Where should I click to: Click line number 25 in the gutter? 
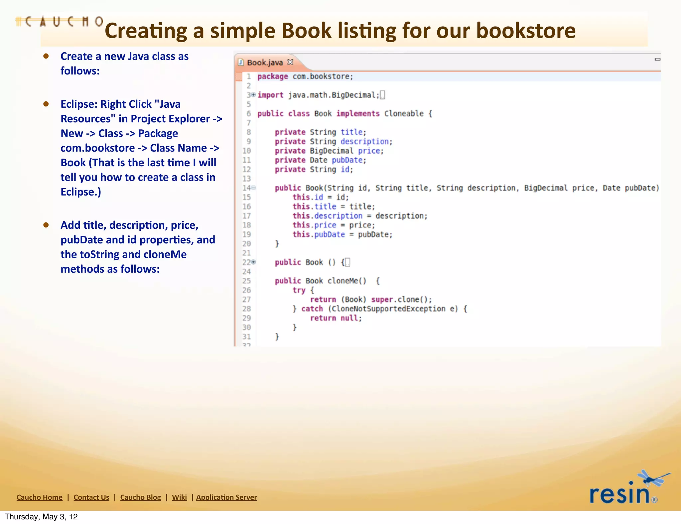(x=246, y=281)
